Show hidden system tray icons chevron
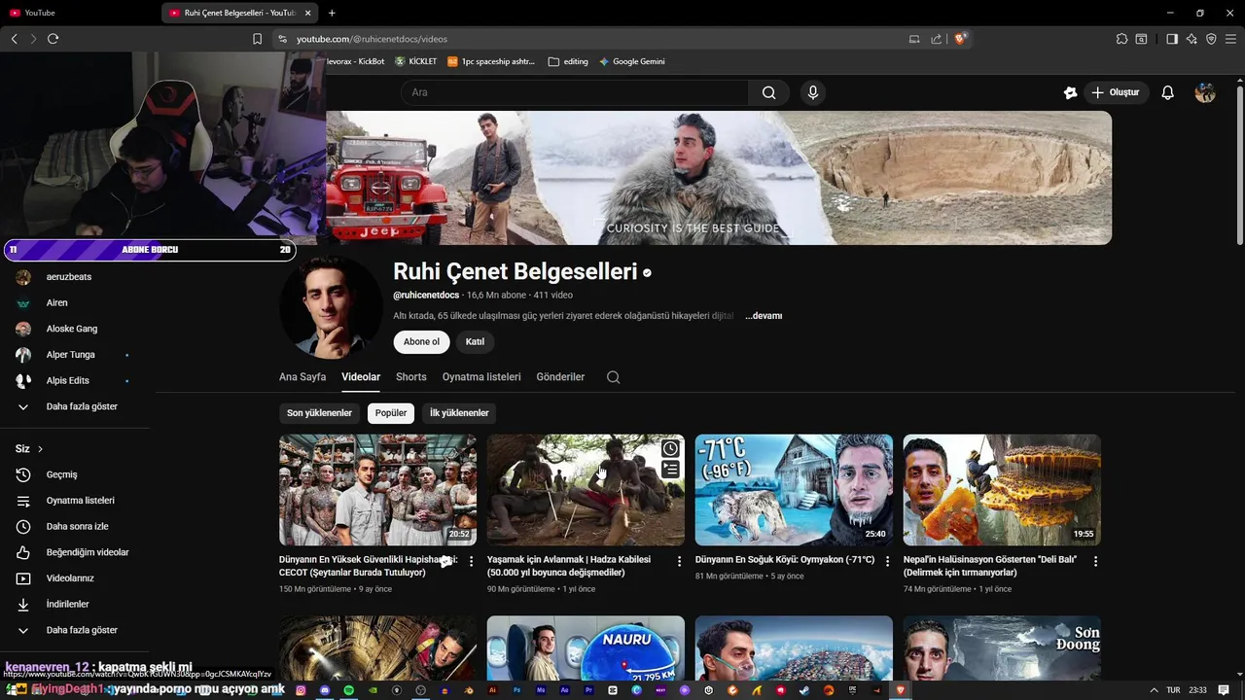This screenshot has width=1245, height=700. point(1154,690)
